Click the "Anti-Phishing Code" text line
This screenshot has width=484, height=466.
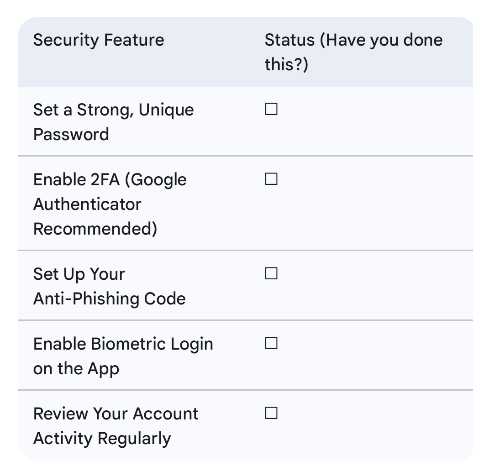[109, 298]
